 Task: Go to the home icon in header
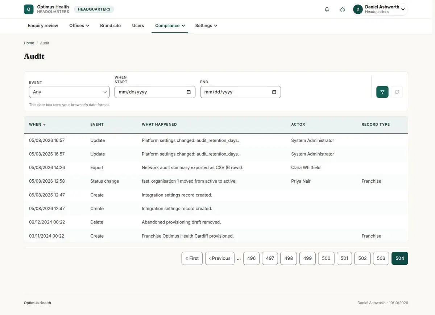click(343, 9)
